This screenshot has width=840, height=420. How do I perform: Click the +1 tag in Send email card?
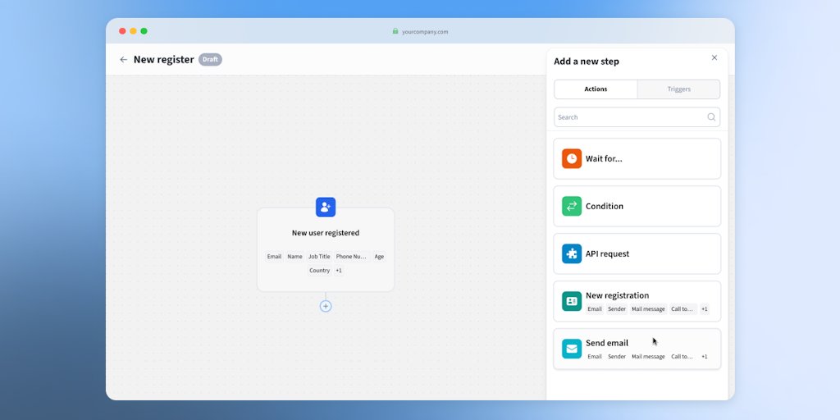coord(705,357)
